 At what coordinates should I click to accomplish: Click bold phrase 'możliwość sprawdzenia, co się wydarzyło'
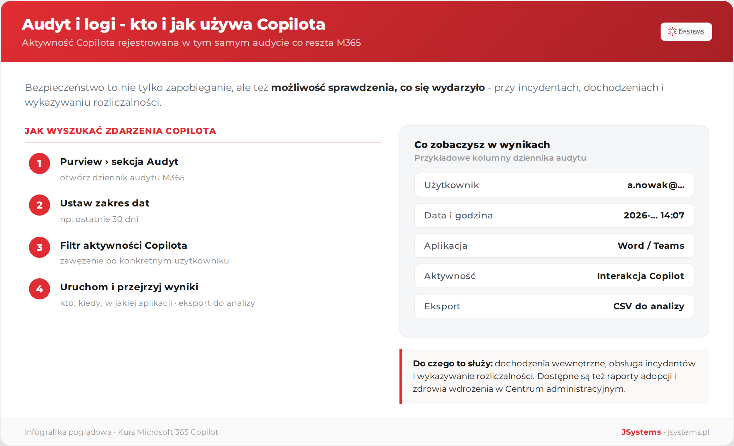coord(378,87)
